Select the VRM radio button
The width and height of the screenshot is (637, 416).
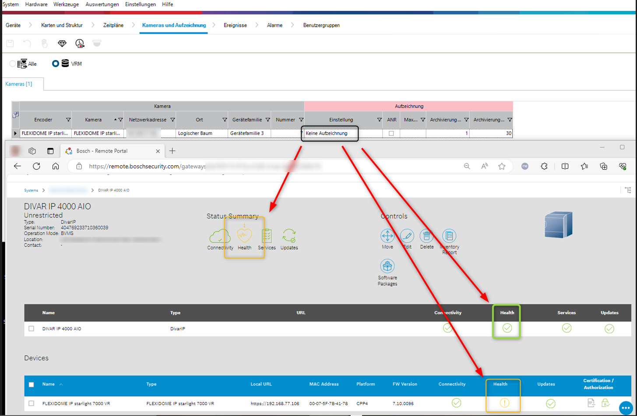(x=56, y=64)
